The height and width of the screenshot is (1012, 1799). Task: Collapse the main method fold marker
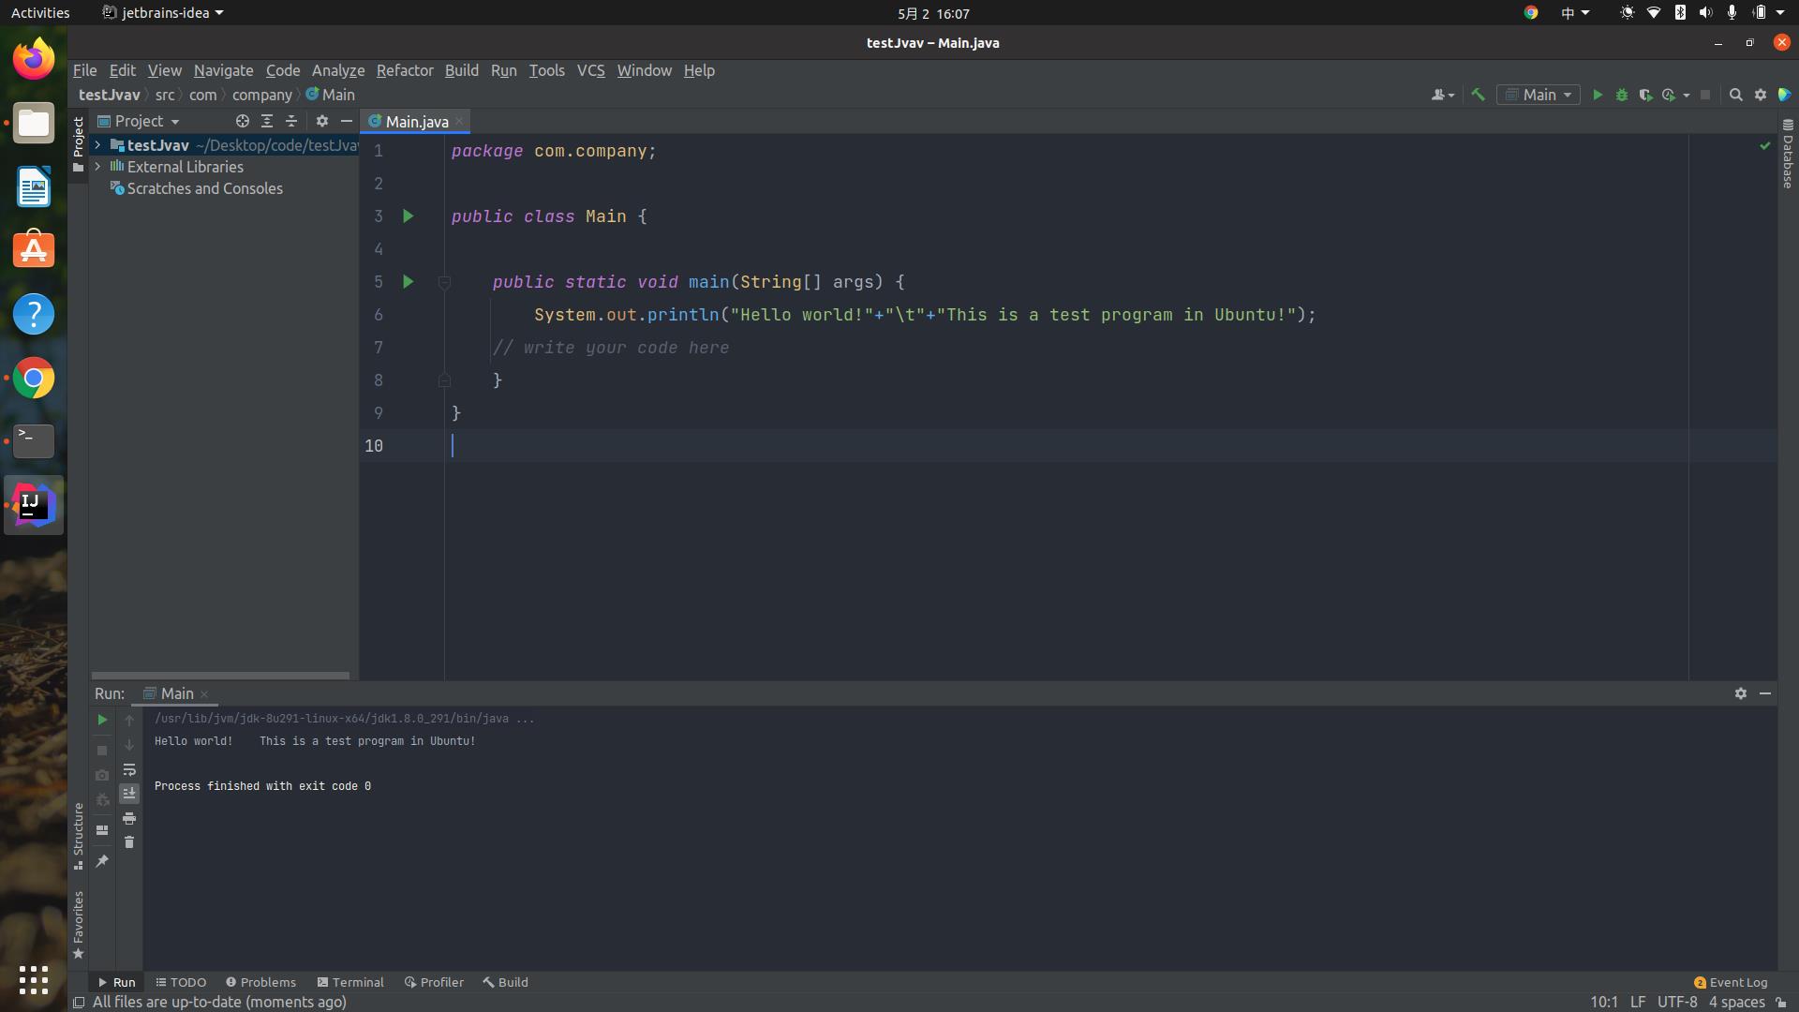click(x=445, y=282)
